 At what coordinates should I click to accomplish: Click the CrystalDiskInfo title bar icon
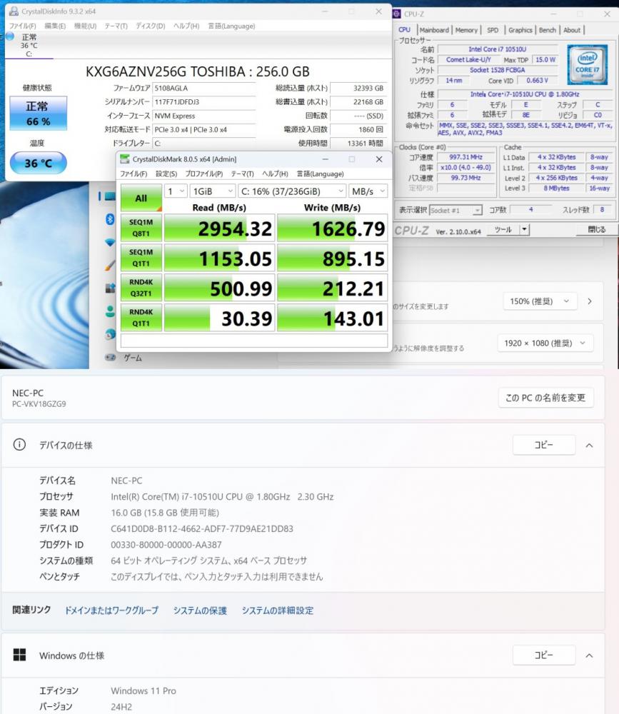click(14, 11)
